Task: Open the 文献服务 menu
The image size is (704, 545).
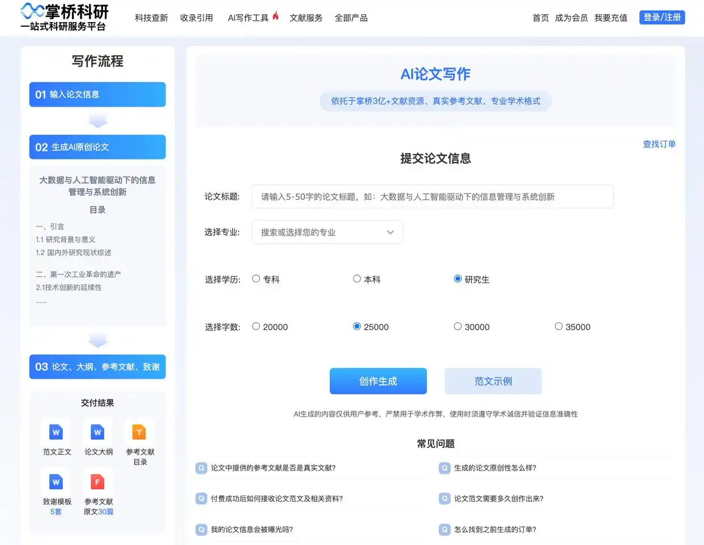Action: (306, 18)
